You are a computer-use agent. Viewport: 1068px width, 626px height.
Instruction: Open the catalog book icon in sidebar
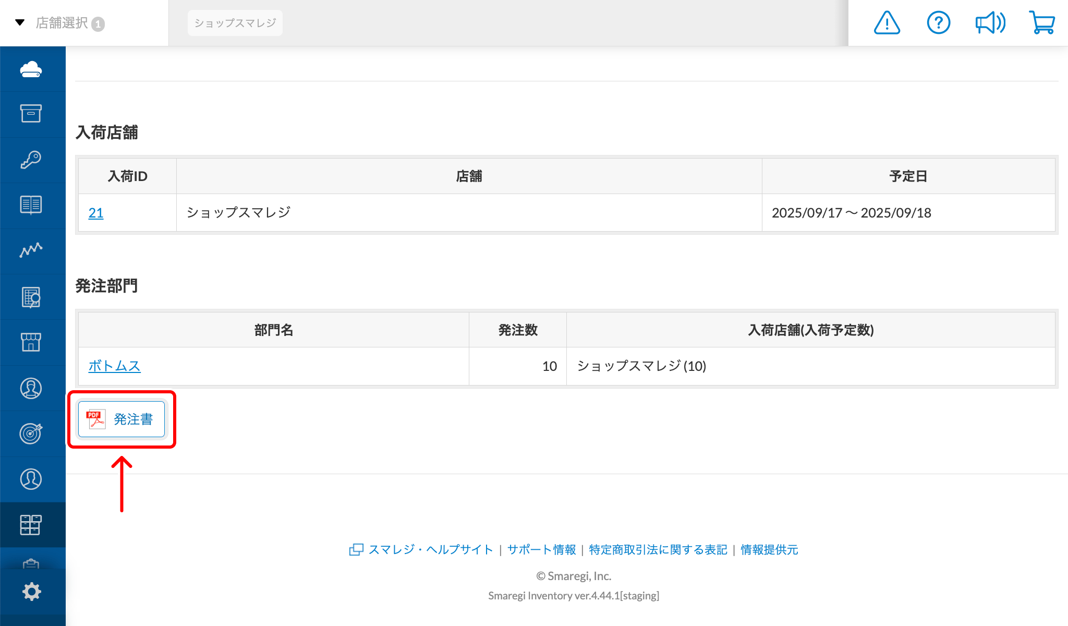tap(32, 205)
